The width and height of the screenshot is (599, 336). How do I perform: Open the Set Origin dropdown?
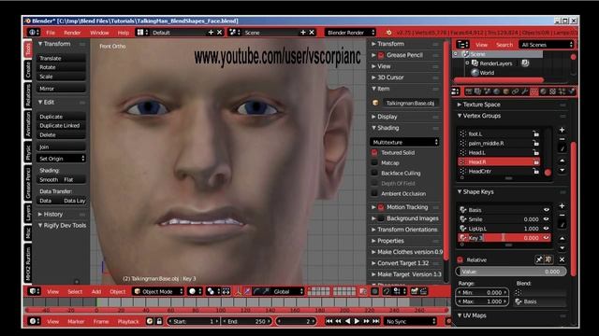tap(61, 159)
